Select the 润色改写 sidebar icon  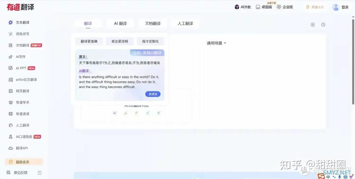click(11, 34)
